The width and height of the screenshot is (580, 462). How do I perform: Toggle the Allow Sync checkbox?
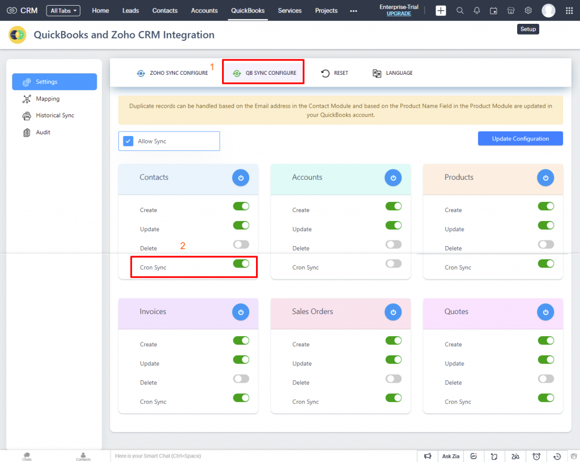(128, 141)
